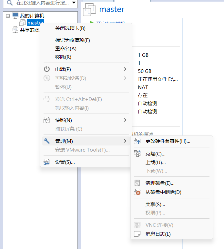Click the snapshot clock icon

point(47,120)
